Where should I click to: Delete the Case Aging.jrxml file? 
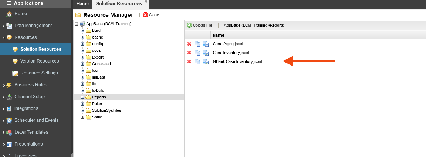[189, 44]
